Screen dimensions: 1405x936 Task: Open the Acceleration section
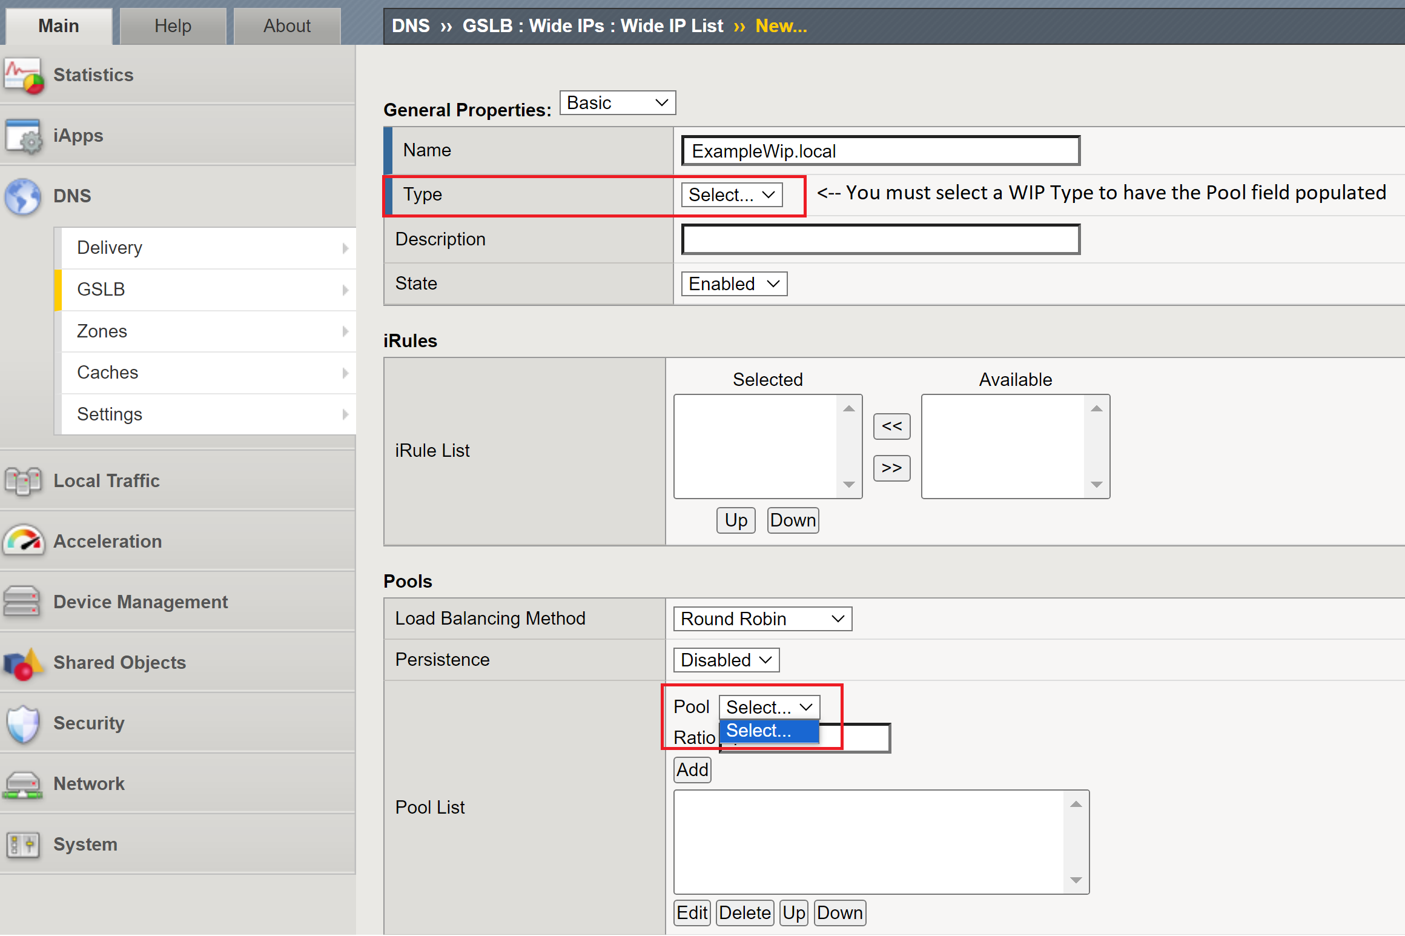pos(107,541)
